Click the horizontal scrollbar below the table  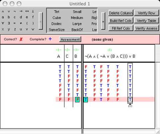coord(119,131)
